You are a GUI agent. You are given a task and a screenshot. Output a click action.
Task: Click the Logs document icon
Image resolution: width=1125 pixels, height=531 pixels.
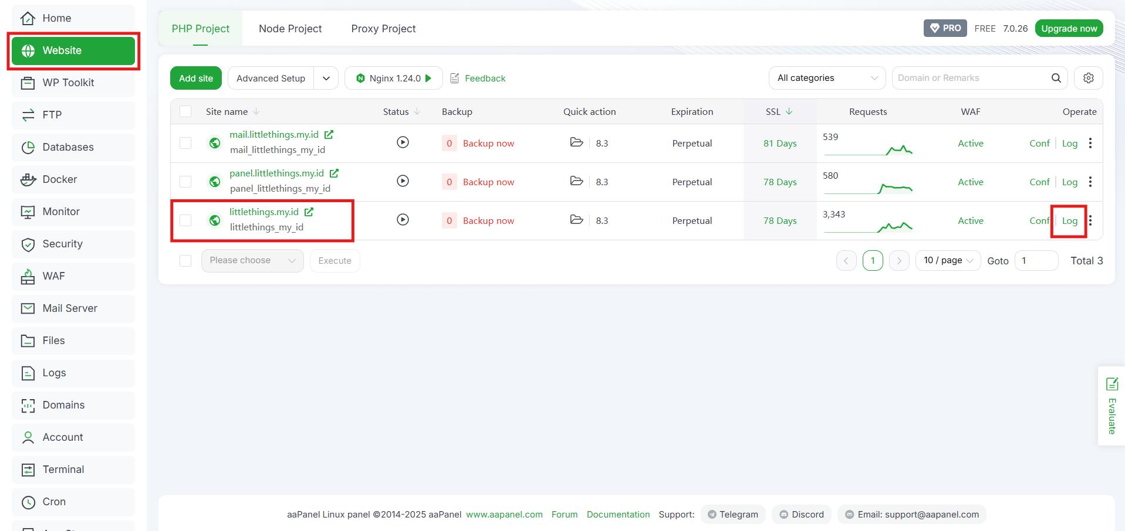point(28,373)
